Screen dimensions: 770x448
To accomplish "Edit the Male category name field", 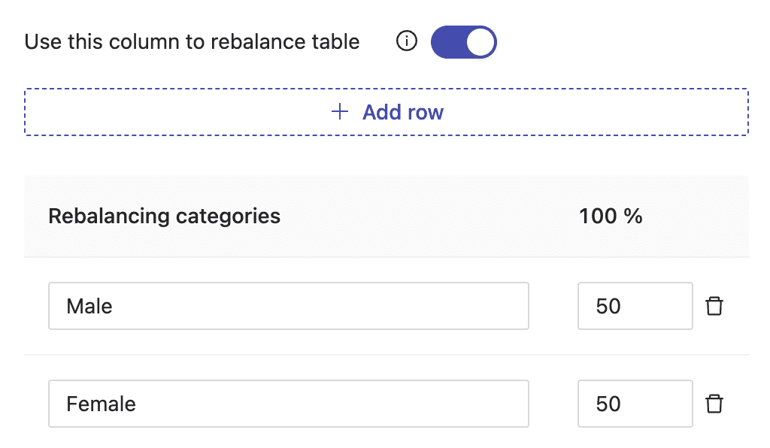I will (x=289, y=306).
